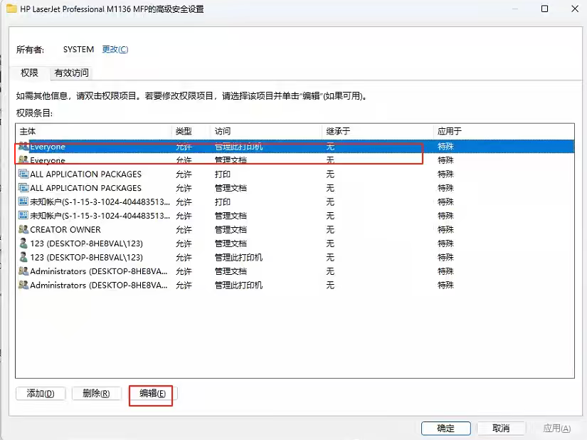The image size is (587, 440).
Task: Click the group icon of the Everyone 管理此打印机 entry
Action: [23, 146]
